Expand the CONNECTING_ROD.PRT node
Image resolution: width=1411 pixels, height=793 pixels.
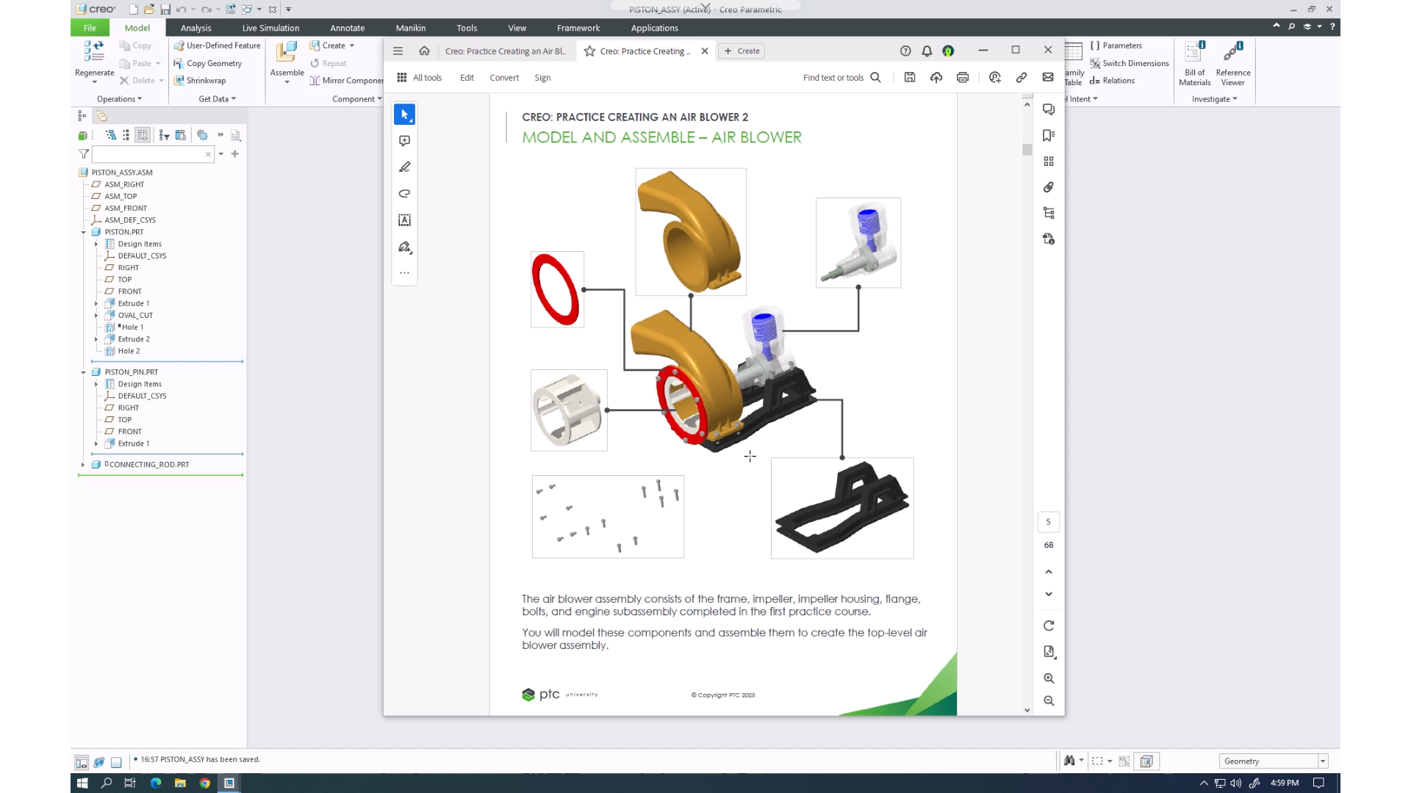point(83,465)
